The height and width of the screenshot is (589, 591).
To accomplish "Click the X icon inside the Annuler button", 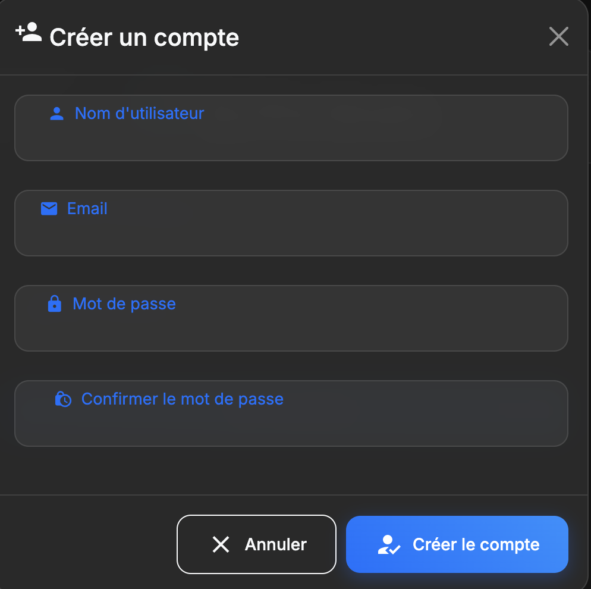I will (222, 544).
